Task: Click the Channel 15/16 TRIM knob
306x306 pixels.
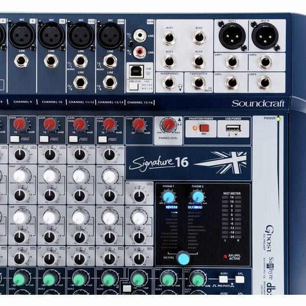Action: tap(139, 124)
